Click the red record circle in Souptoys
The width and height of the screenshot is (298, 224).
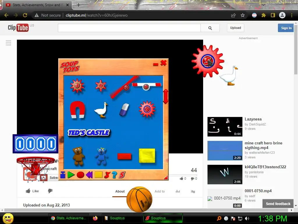tap(80, 175)
